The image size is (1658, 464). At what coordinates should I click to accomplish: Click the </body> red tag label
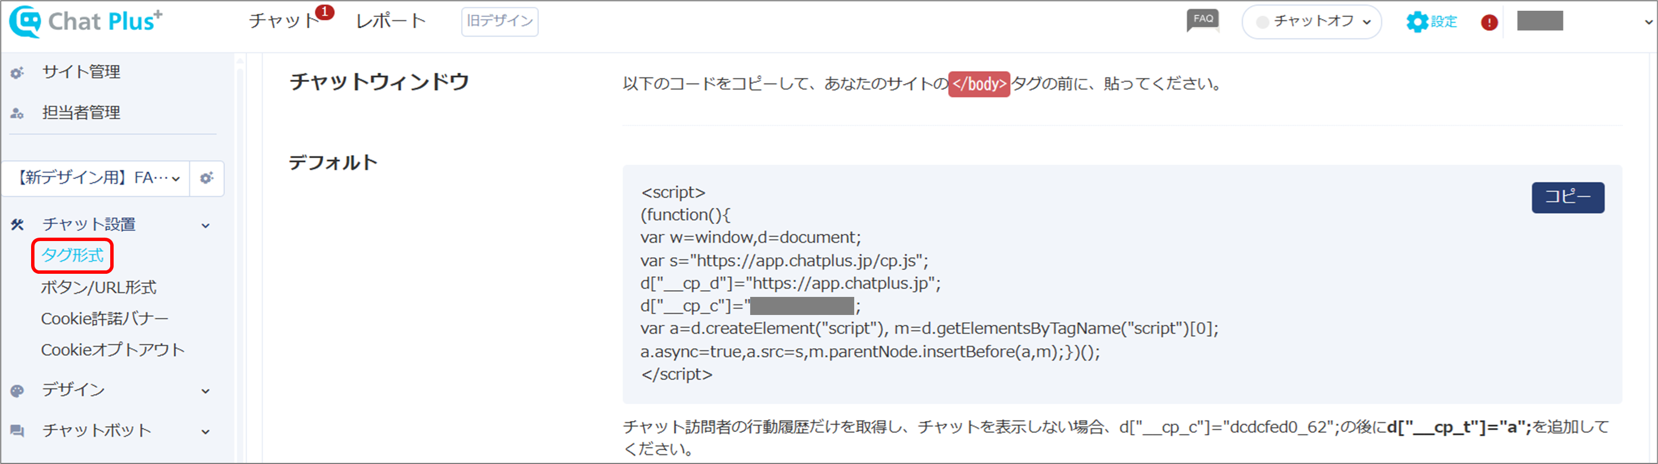click(979, 84)
